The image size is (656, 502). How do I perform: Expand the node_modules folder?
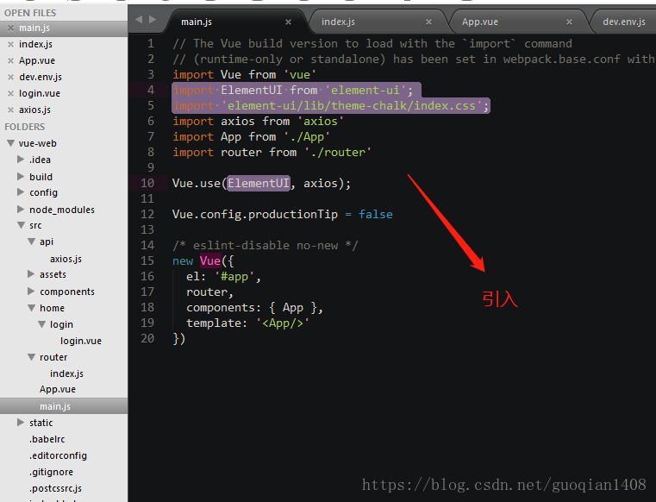tap(21, 209)
